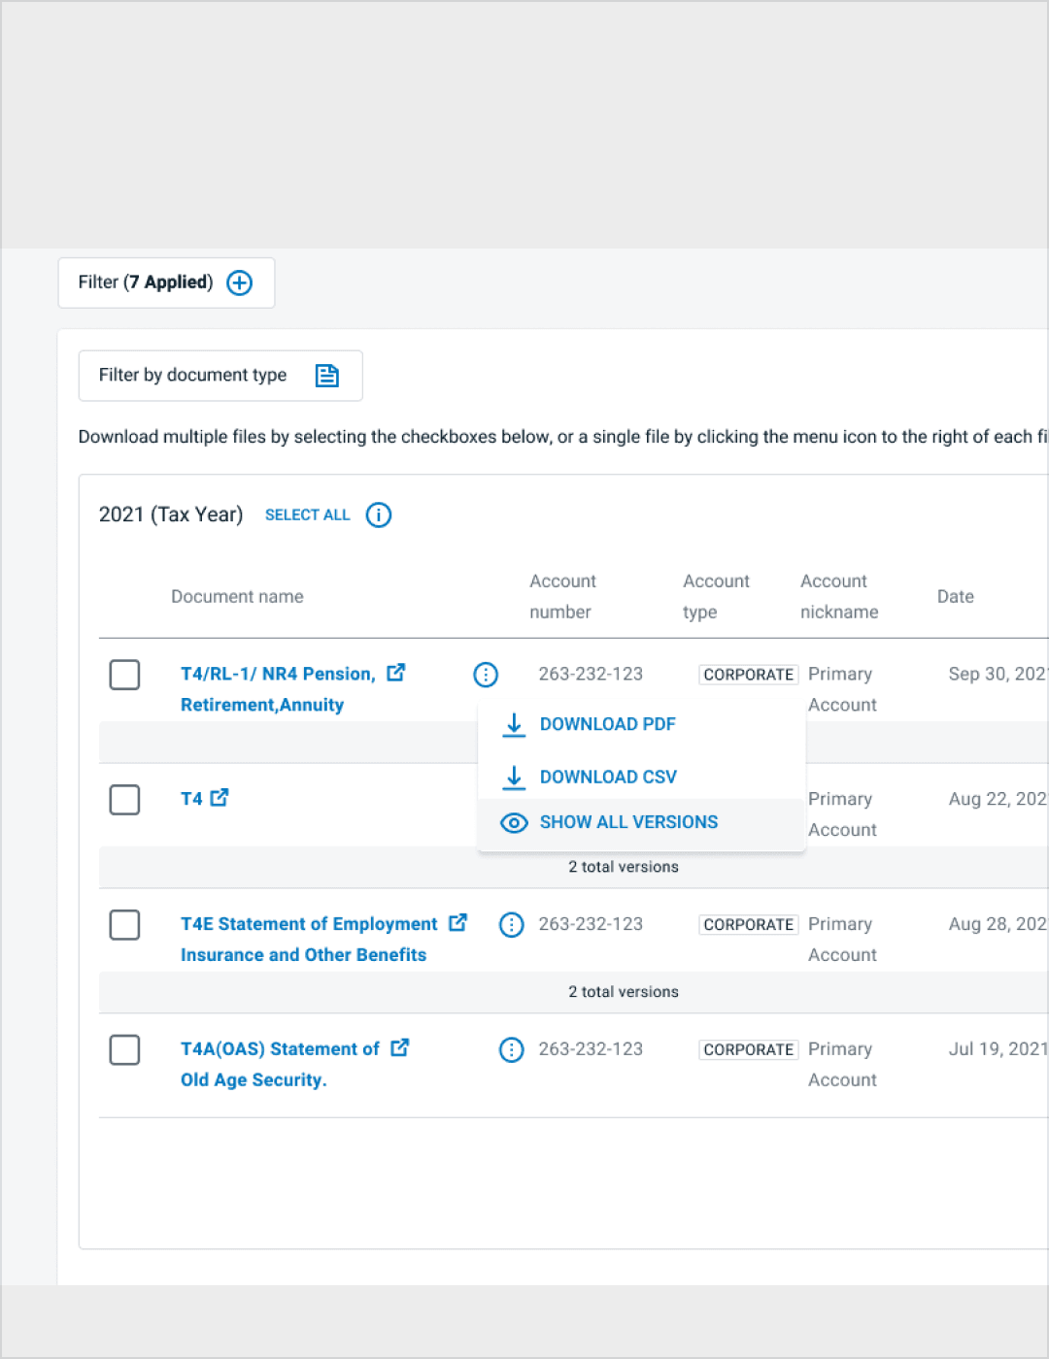The width and height of the screenshot is (1049, 1359).
Task: Open the kebab menu for T4/RL-1 Pension
Action: point(486,675)
